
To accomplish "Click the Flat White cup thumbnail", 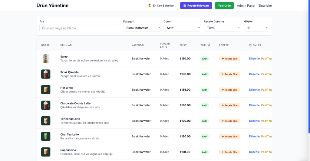I will click(x=46, y=90).
